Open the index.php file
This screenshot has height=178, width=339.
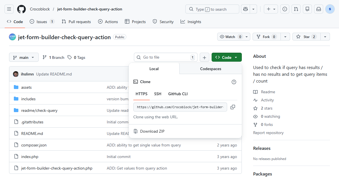point(30,157)
